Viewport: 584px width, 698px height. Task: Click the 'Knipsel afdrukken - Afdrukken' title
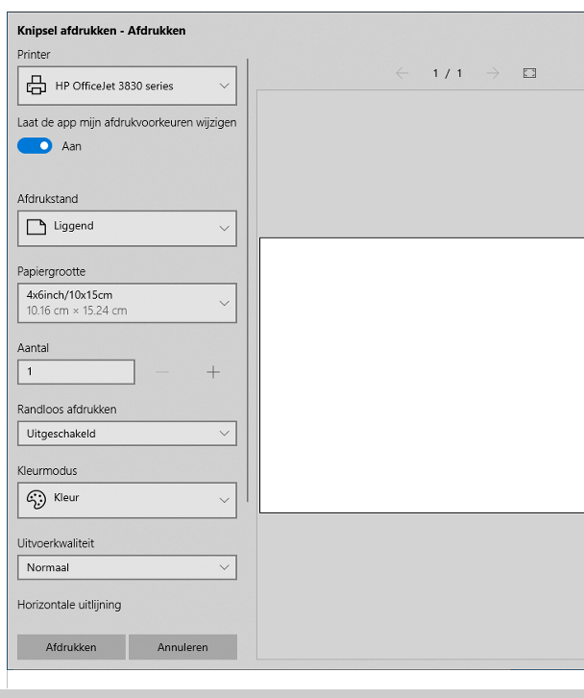(x=102, y=31)
